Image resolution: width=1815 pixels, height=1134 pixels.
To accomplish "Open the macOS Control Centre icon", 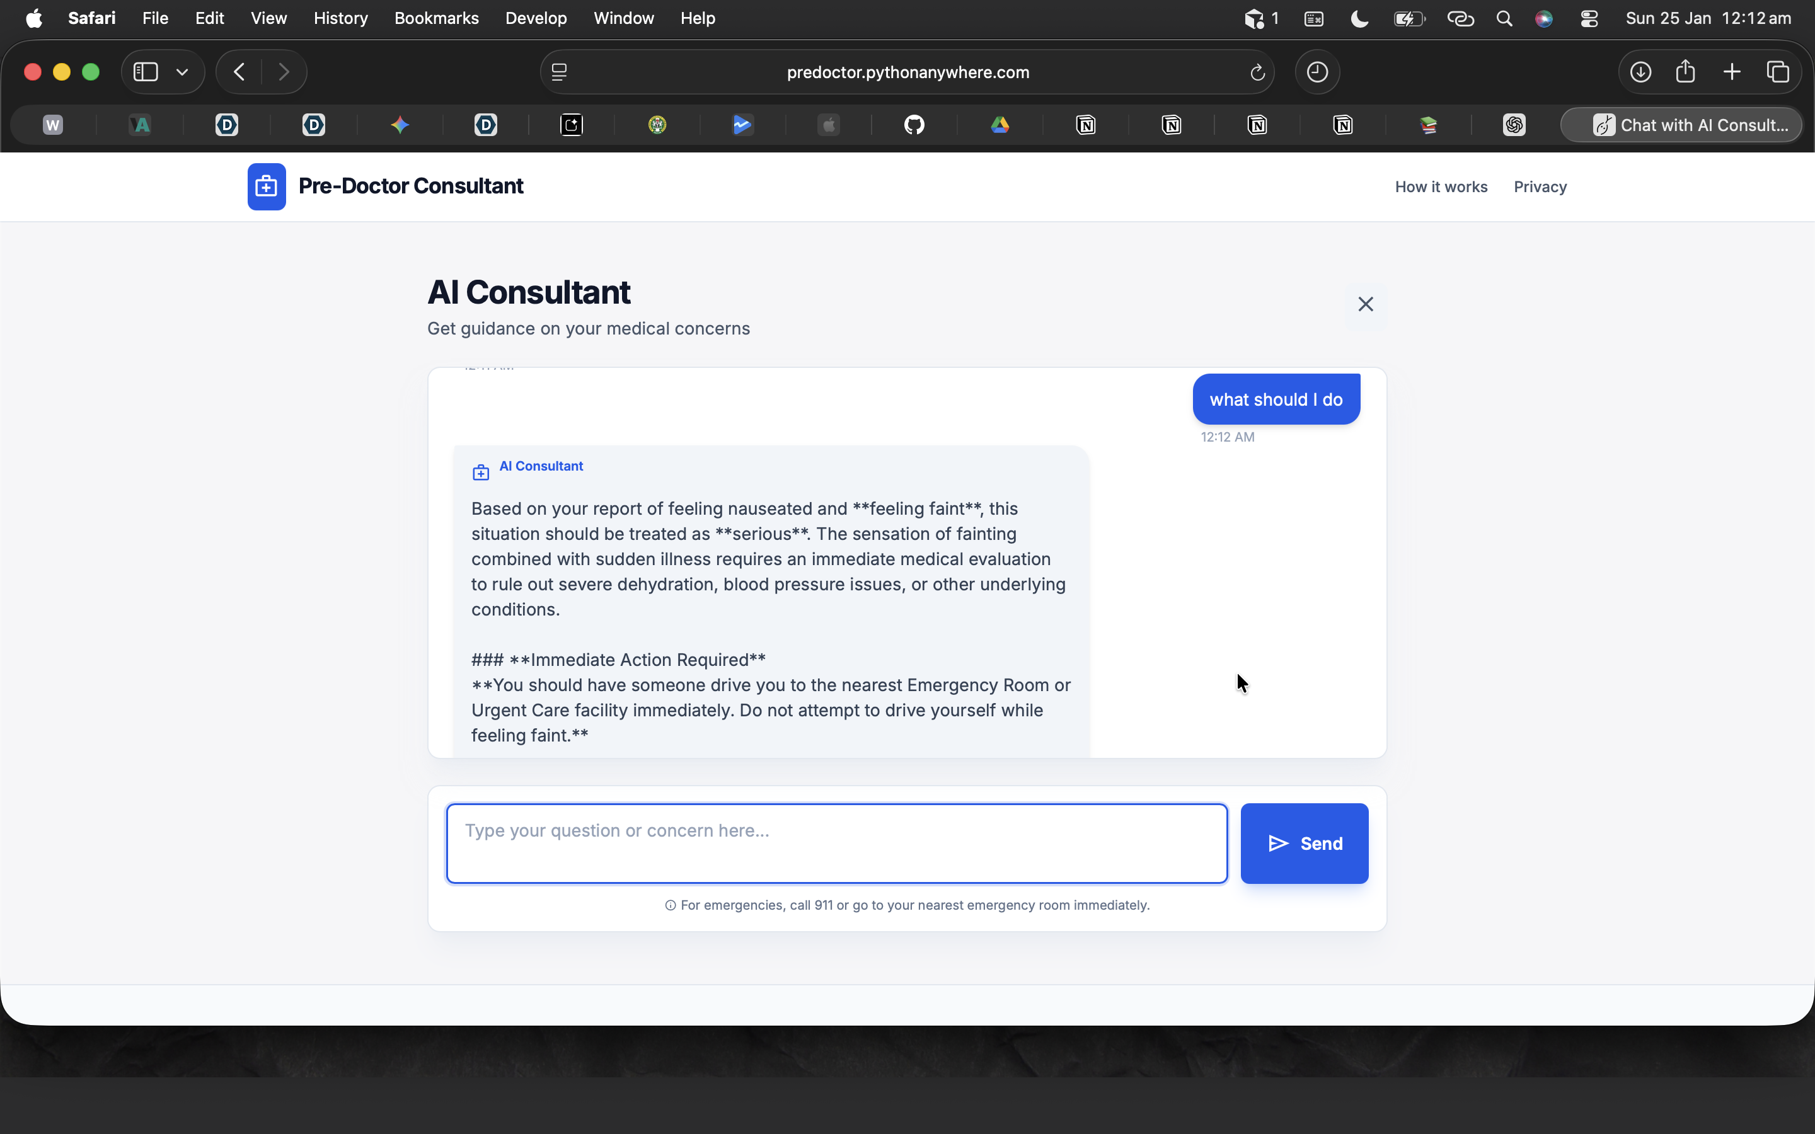I will tap(1589, 18).
